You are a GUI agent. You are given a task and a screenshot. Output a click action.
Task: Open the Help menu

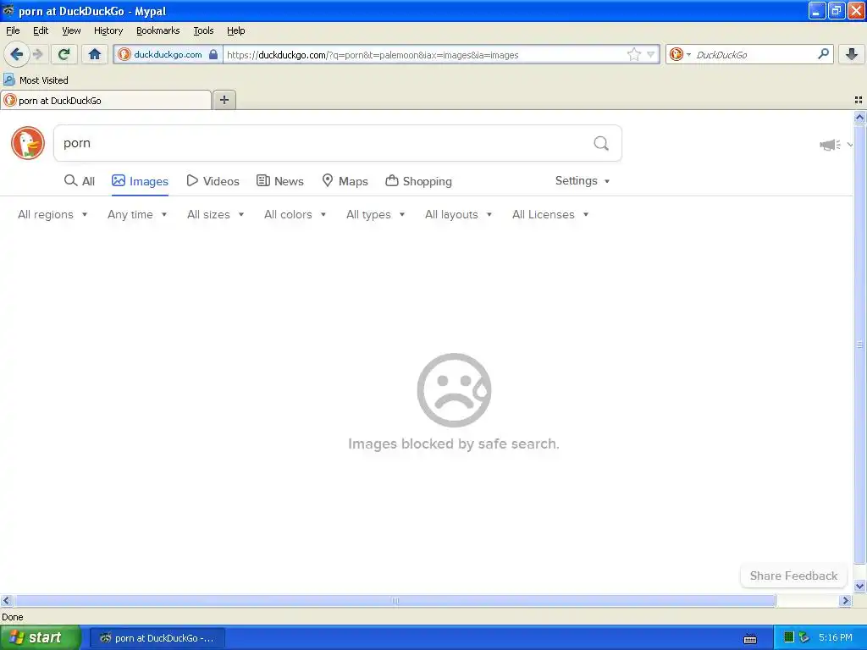(236, 30)
